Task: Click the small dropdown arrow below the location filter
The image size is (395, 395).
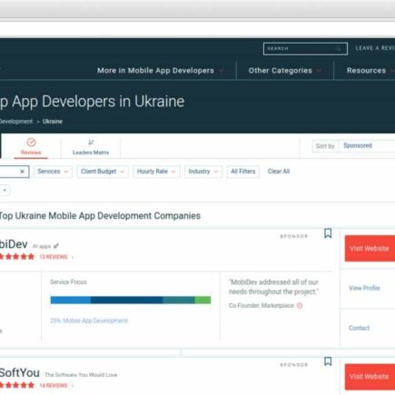Action: [x=5, y=191]
